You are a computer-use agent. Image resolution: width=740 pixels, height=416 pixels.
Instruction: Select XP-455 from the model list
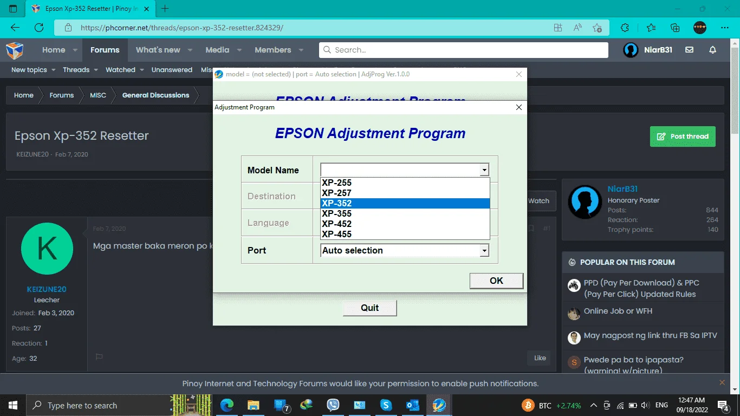pyautogui.click(x=405, y=234)
